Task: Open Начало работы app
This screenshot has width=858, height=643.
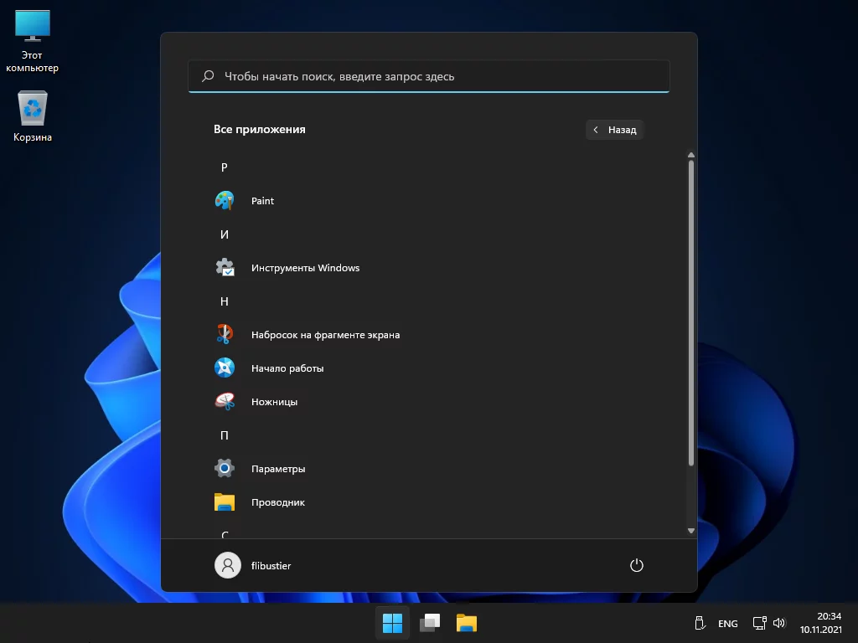Action: (287, 368)
